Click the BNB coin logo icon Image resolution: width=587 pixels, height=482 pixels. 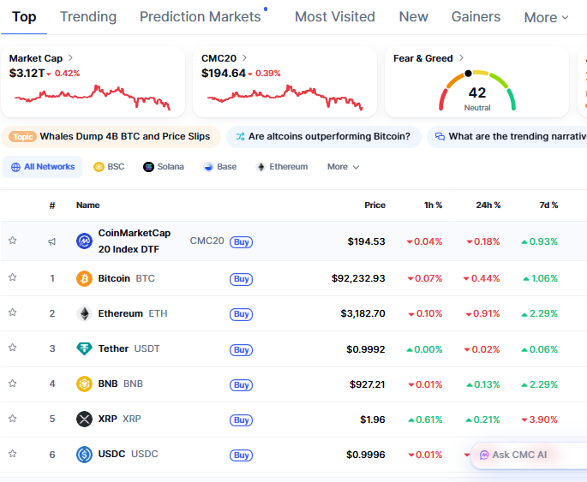(x=84, y=384)
